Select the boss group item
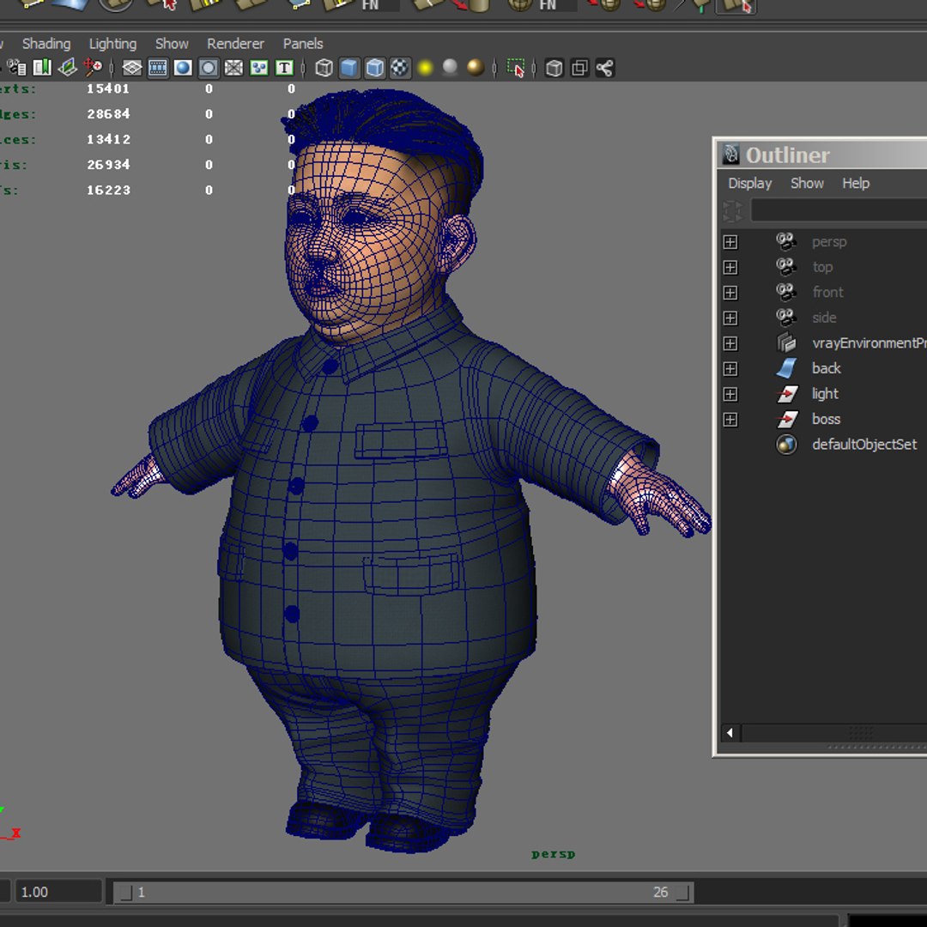 point(826,419)
